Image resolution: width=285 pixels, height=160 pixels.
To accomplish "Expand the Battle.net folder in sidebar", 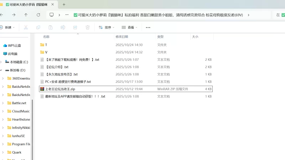I will [3, 103].
